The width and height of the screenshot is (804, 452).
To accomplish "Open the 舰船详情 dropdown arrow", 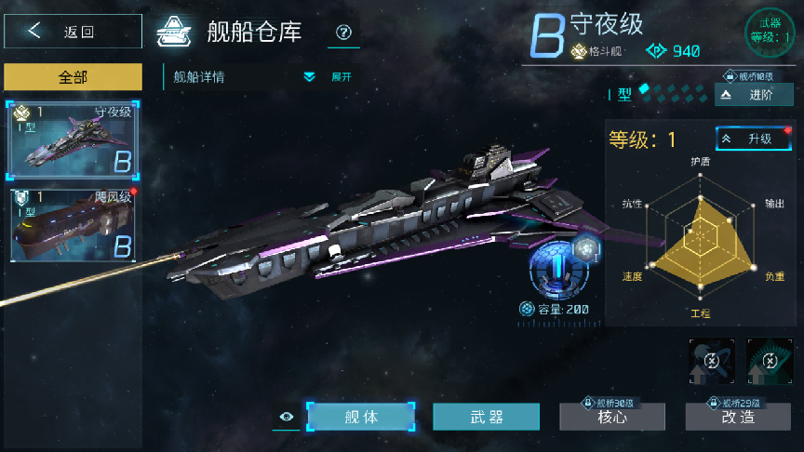I will 309,77.
